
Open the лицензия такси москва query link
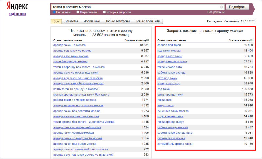click(173, 111)
